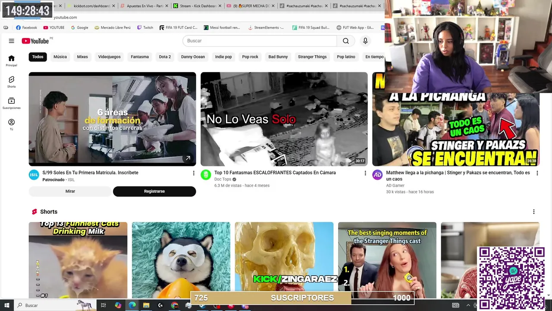
Task: Open Shorts in the sidebar
Action: (11, 82)
